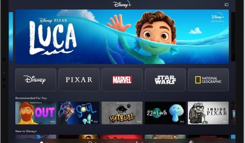Select the 22 vs Earth thumbnail
The width and height of the screenshot is (245, 143).
(165, 113)
